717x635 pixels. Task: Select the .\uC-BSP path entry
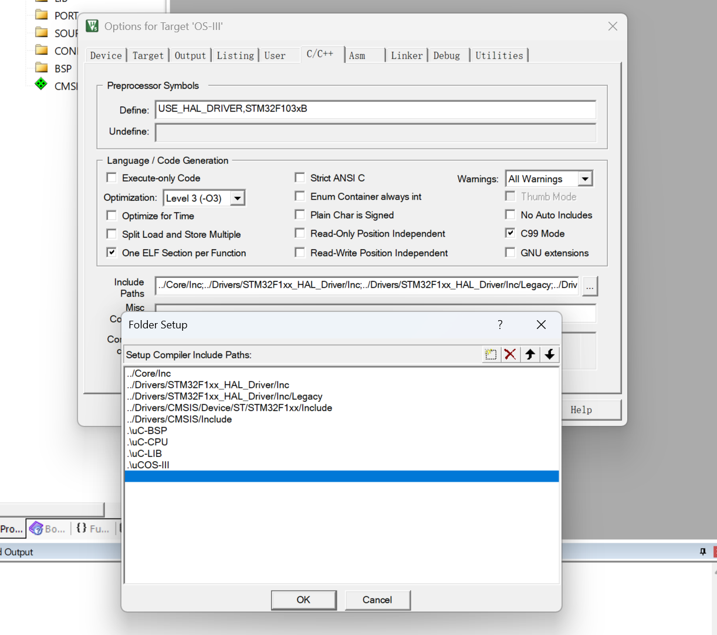click(341, 431)
